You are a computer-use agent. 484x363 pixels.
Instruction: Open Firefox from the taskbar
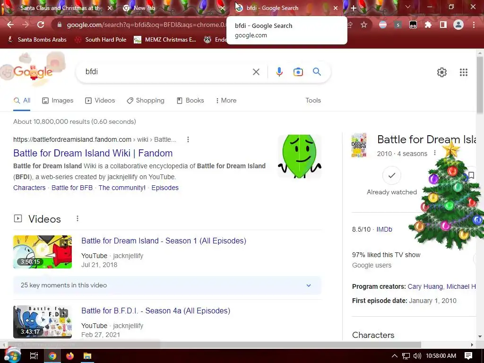70,356
